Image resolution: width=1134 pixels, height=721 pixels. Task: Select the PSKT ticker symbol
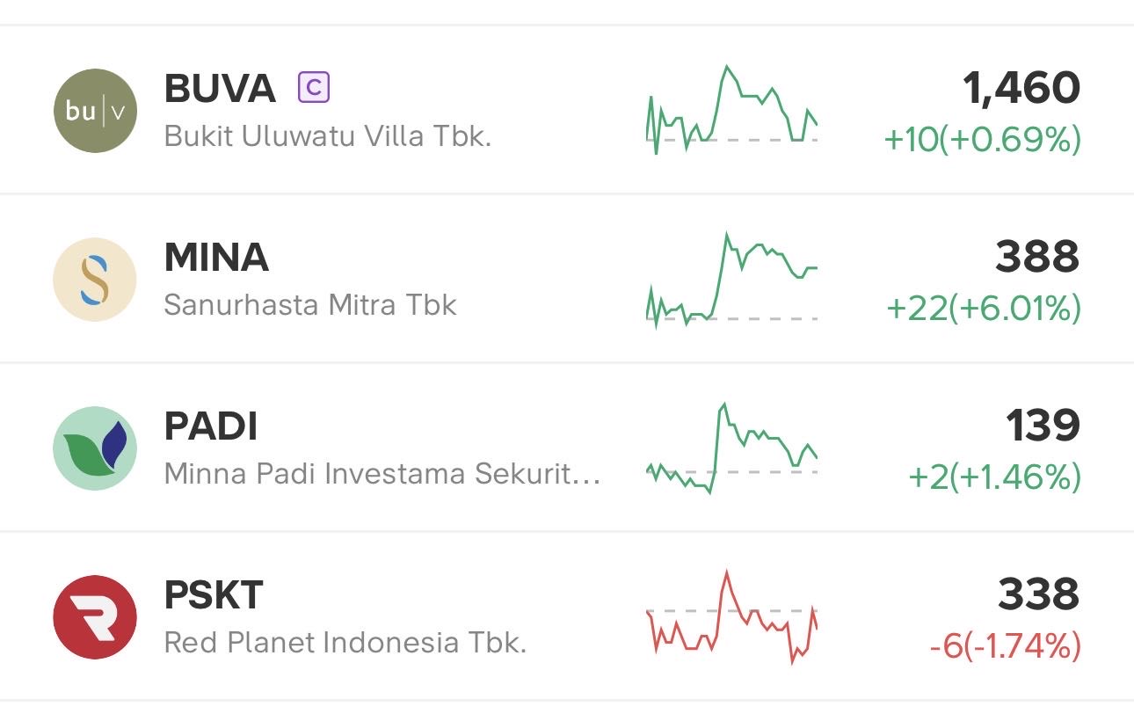click(x=214, y=595)
